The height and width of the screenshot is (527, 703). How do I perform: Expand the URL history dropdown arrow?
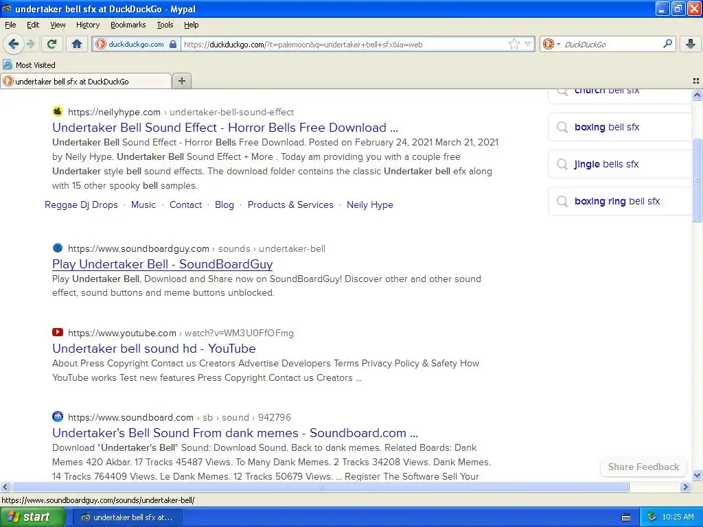[528, 44]
